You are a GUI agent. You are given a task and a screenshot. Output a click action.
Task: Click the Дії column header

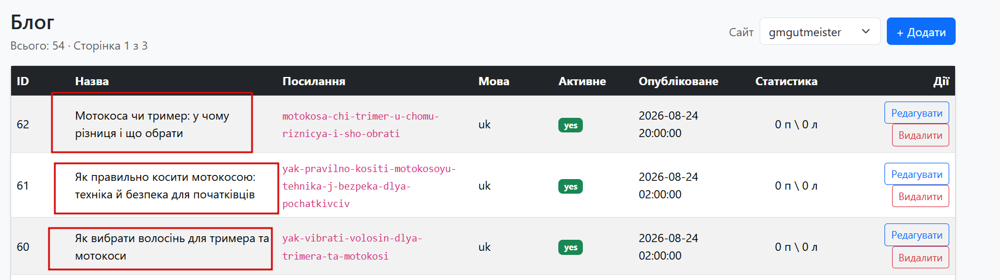click(941, 81)
